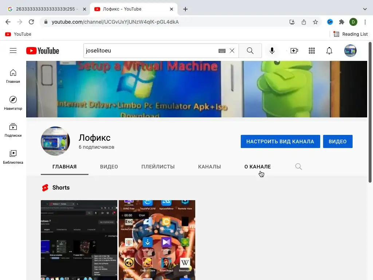Select the О КАНАЛЕ channel tab

tap(258, 167)
